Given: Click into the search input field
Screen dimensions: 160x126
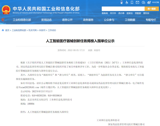Looking at the screenshot, I should (x=123, y=9).
